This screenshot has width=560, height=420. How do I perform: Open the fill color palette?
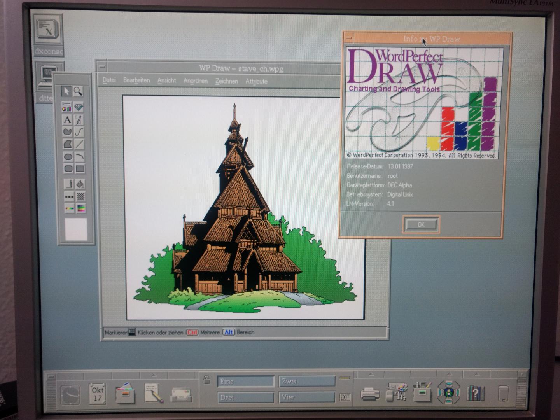81,208
